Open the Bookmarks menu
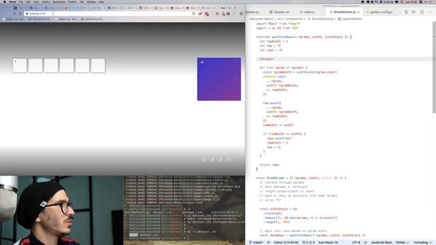The height and width of the screenshot is (245, 436). [59, 1]
